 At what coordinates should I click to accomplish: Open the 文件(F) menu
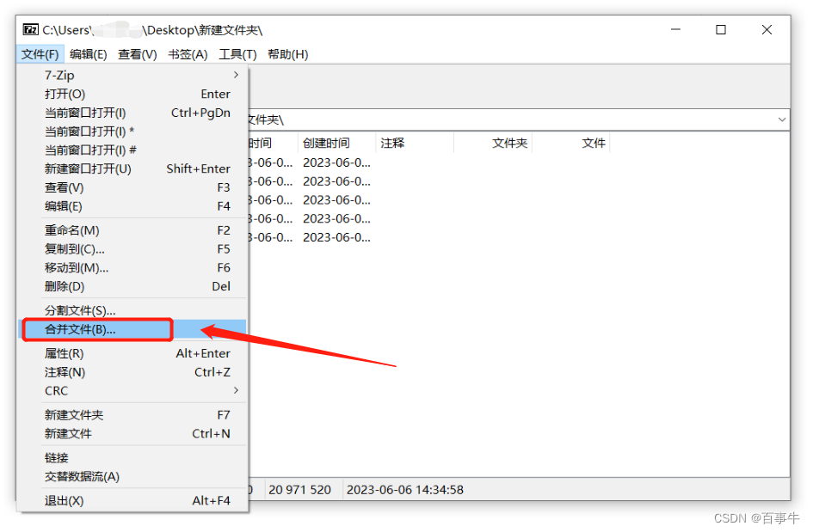(40, 54)
